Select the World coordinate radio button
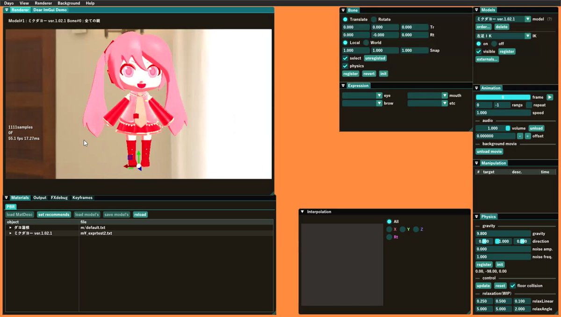This screenshot has height=317, width=561. point(366,43)
